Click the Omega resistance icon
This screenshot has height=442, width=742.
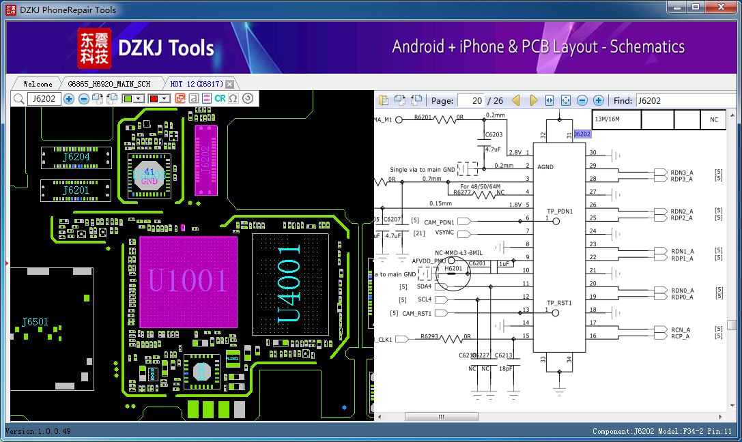pyautogui.click(x=233, y=98)
